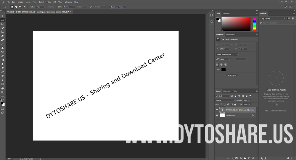Select the Crop tool
This screenshot has height=160, width=296.
pyautogui.click(x=3, y=32)
